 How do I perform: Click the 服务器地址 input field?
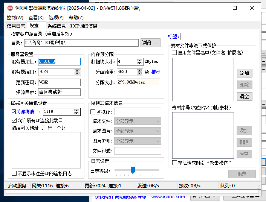pyautogui.click(x=59, y=62)
